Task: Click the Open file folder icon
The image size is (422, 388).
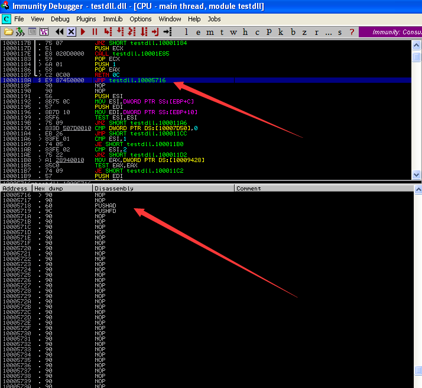Action: 8,32
